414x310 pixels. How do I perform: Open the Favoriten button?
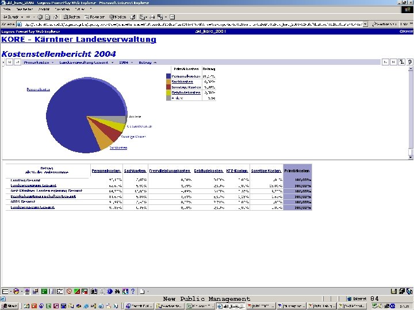pyautogui.click(x=94, y=17)
